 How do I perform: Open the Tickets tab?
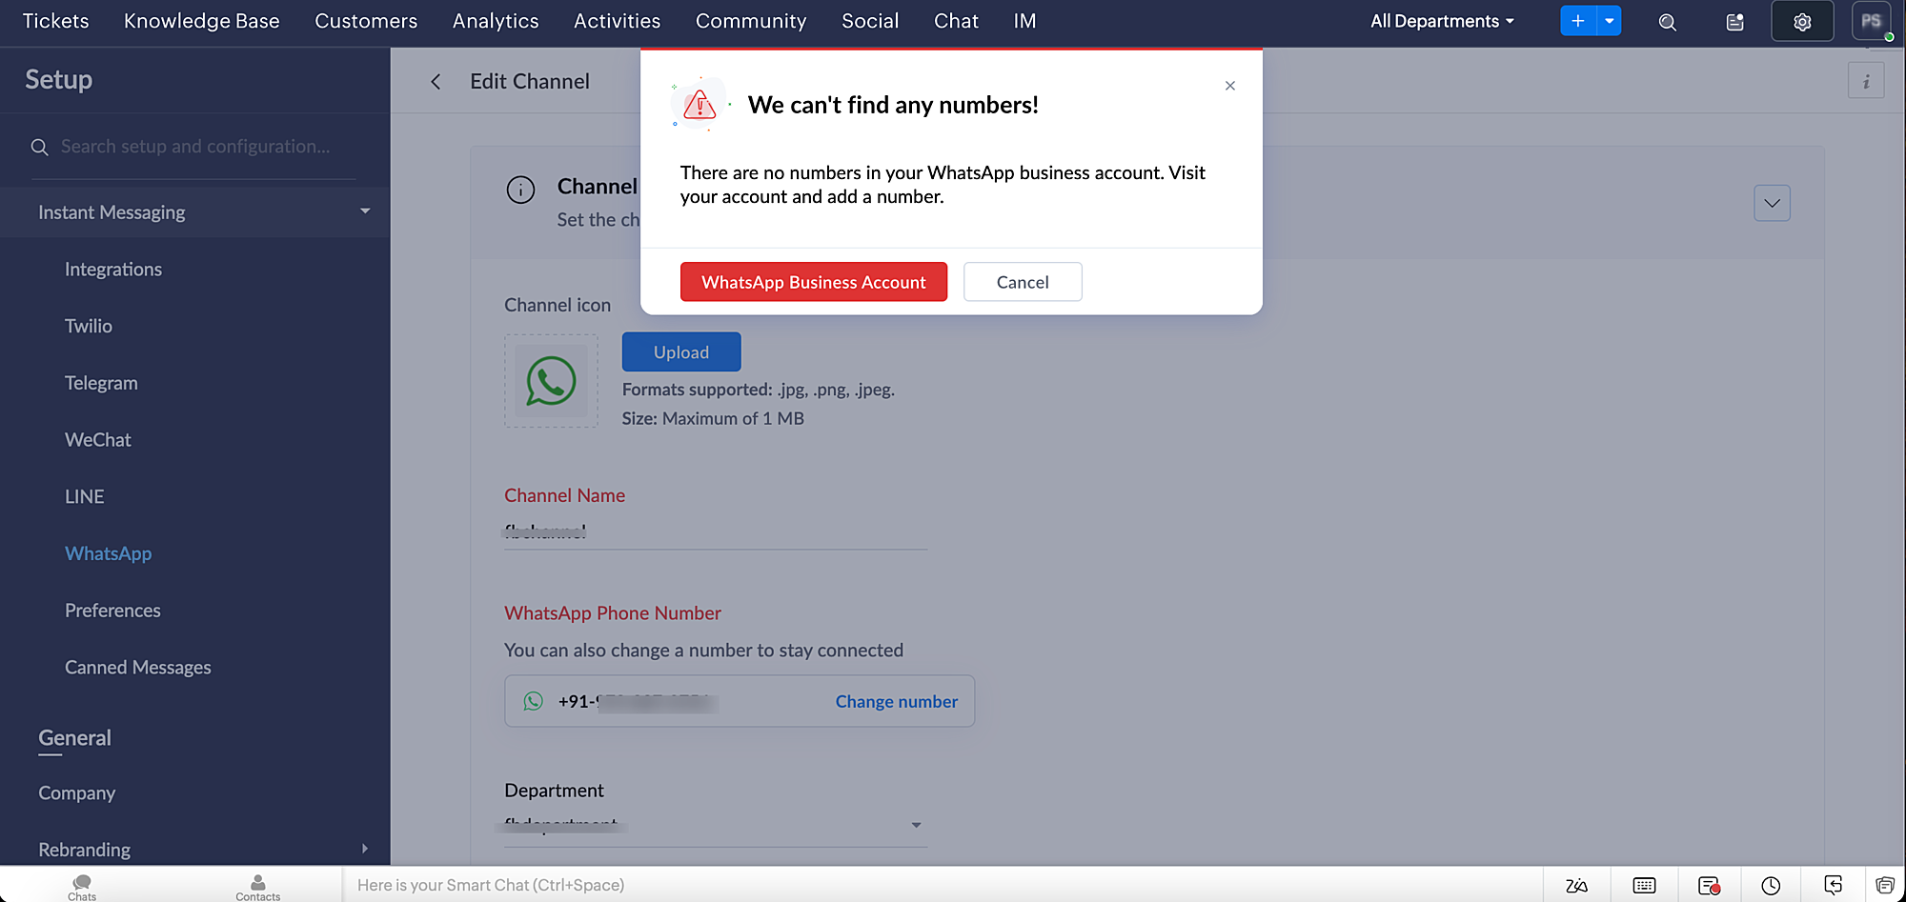[x=55, y=21]
